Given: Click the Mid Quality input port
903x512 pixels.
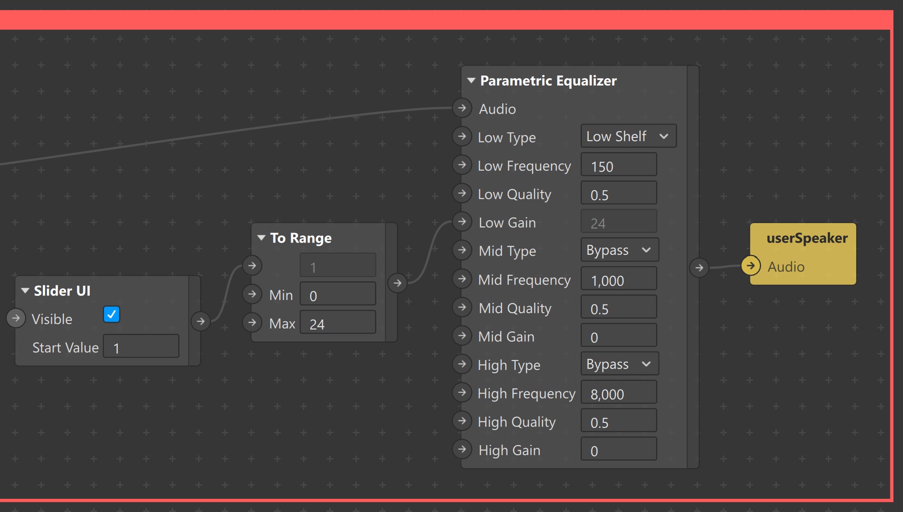Looking at the screenshot, I should tap(462, 307).
